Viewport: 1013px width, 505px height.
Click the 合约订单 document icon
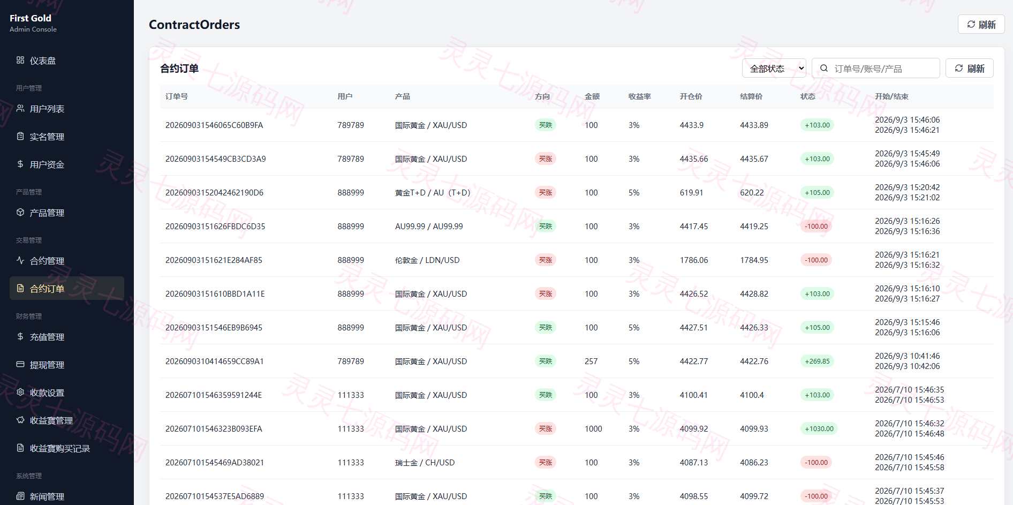20,288
